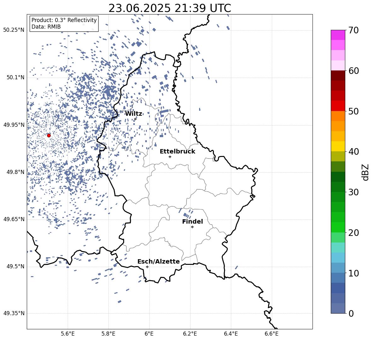Viewport: 373px width, 340px height.
Task: Click the 49.35°N latitude label
Action: click(14, 313)
